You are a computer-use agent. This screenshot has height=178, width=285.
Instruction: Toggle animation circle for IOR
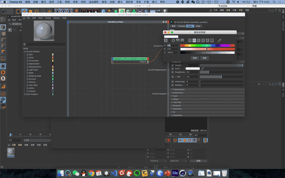[x=172, y=77]
